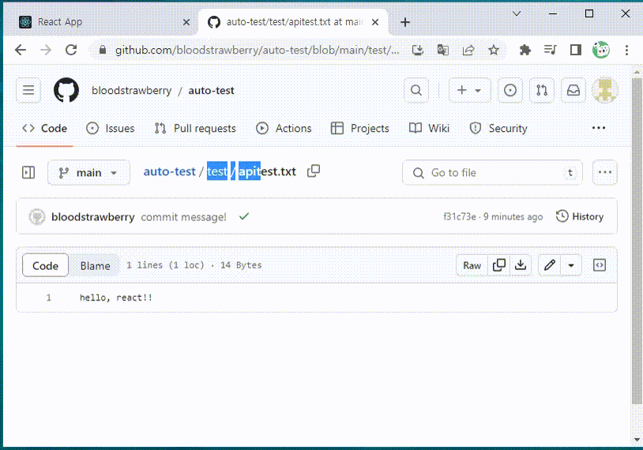Open file History button
The width and height of the screenshot is (643, 450).
[x=580, y=216]
